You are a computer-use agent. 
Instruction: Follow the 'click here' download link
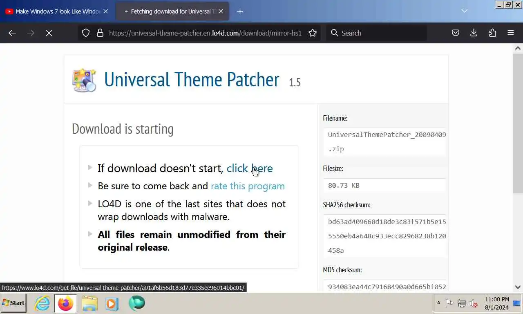pos(250,168)
